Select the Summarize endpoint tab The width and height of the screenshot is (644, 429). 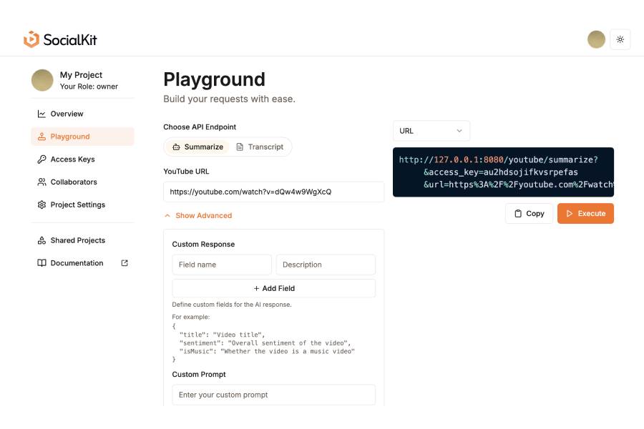pos(197,147)
